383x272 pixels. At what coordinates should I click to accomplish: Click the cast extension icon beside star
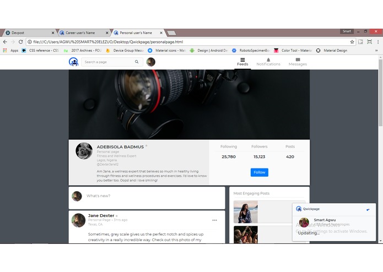tap(360, 42)
